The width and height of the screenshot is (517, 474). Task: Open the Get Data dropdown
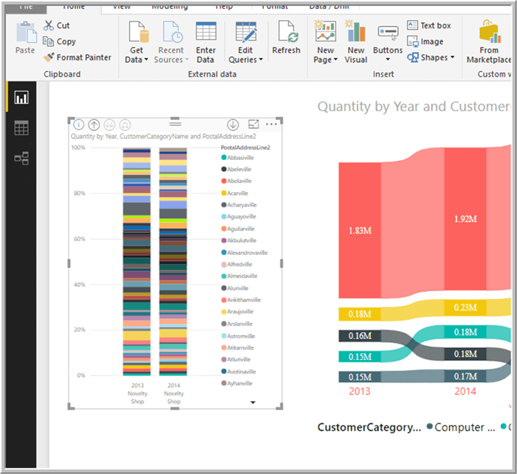(137, 55)
